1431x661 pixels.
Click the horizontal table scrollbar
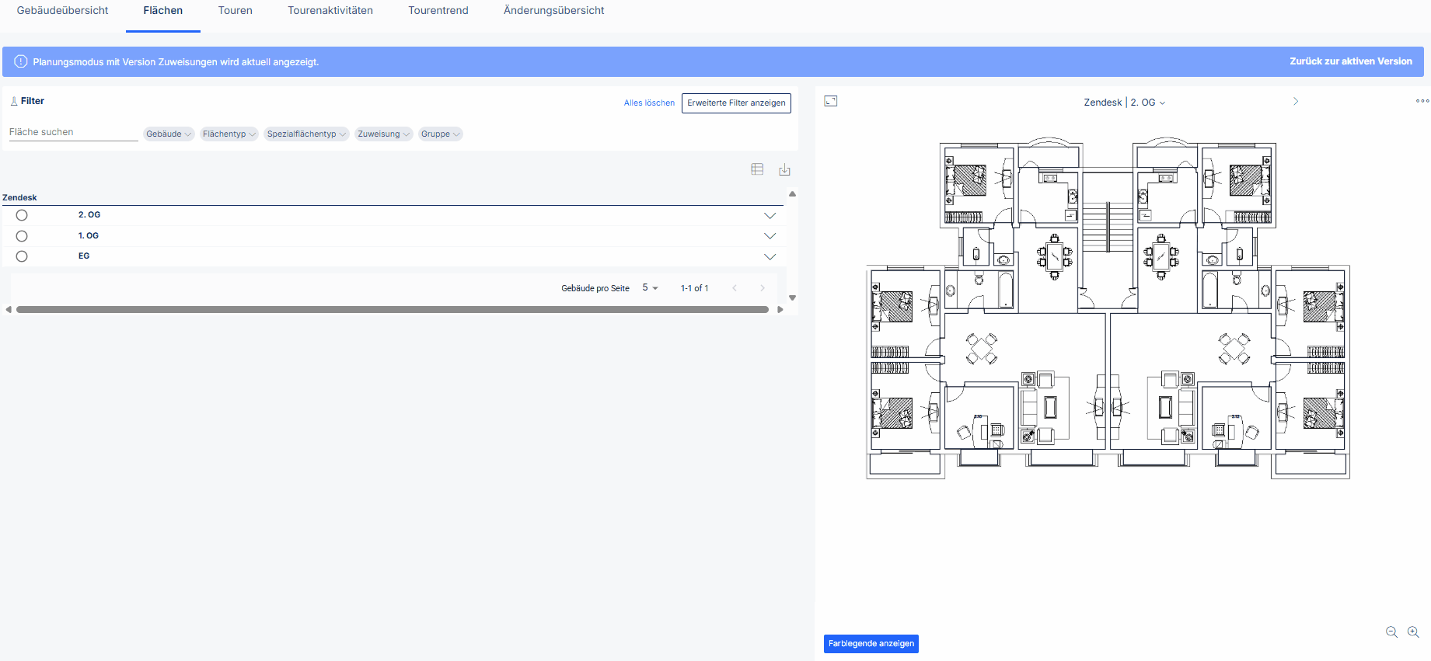click(x=393, y=309)
